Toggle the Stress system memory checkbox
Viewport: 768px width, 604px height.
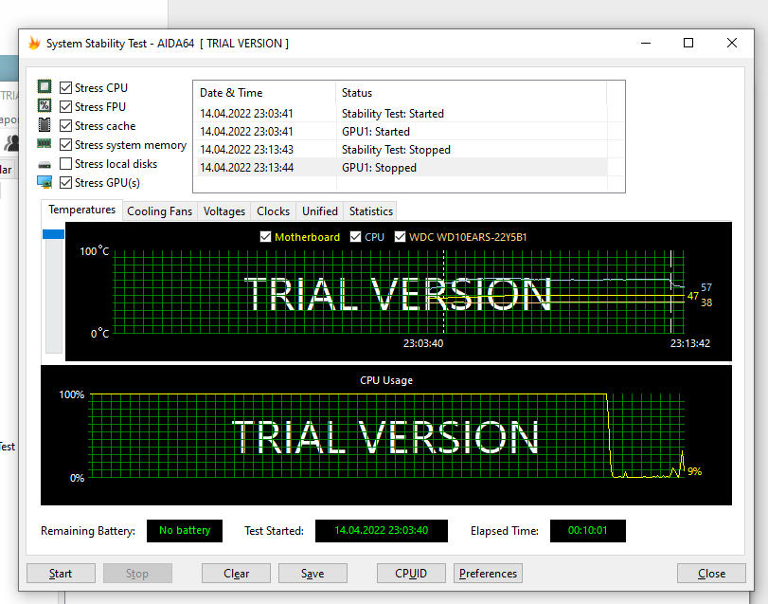[x=65, y=145]
